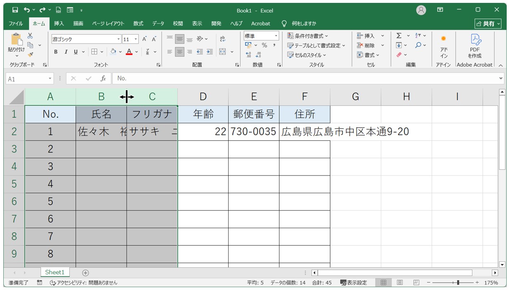Open the number format dropdown 標準
This screenshot has width=510, height=290.
click(276, 36)
